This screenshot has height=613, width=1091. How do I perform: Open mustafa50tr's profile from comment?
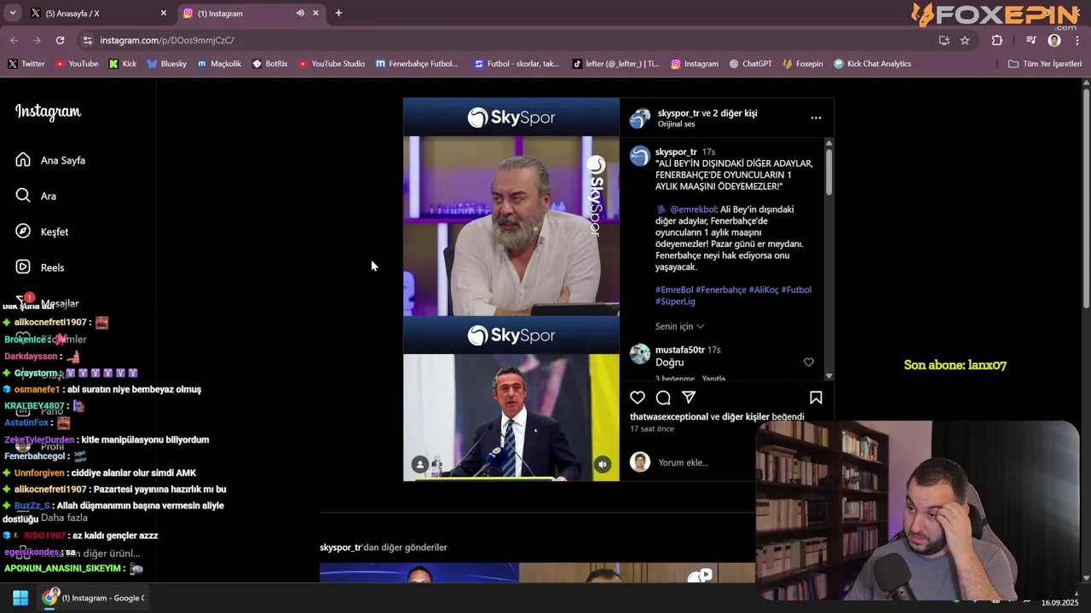pyautogui.click(x=679, y=350)
